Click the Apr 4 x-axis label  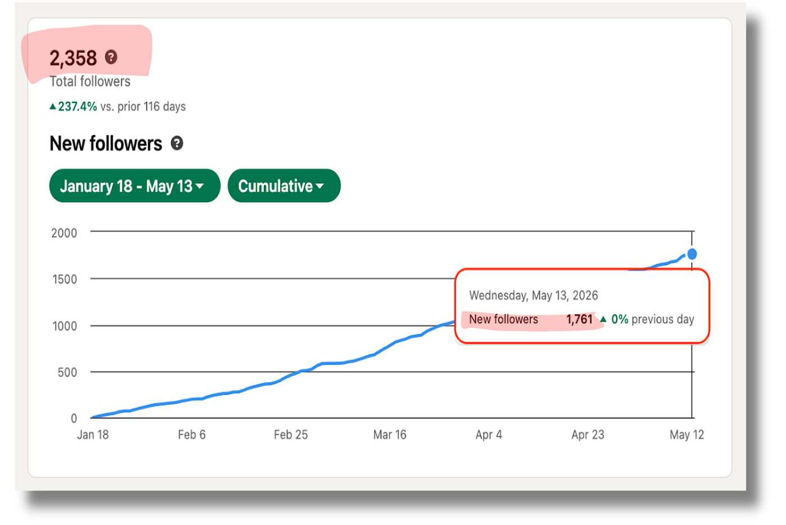tap(489, 435)
